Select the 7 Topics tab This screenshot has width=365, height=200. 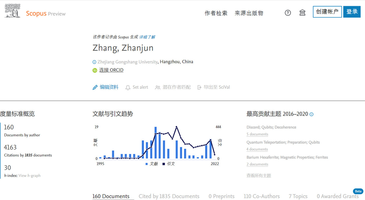pyautogui.click(x=298, y=196)
